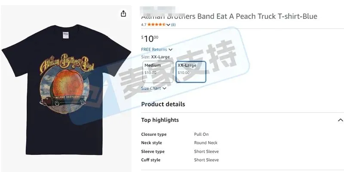Select the Medium size option
The height and width of the screenshot is (172, 344).
158,72
